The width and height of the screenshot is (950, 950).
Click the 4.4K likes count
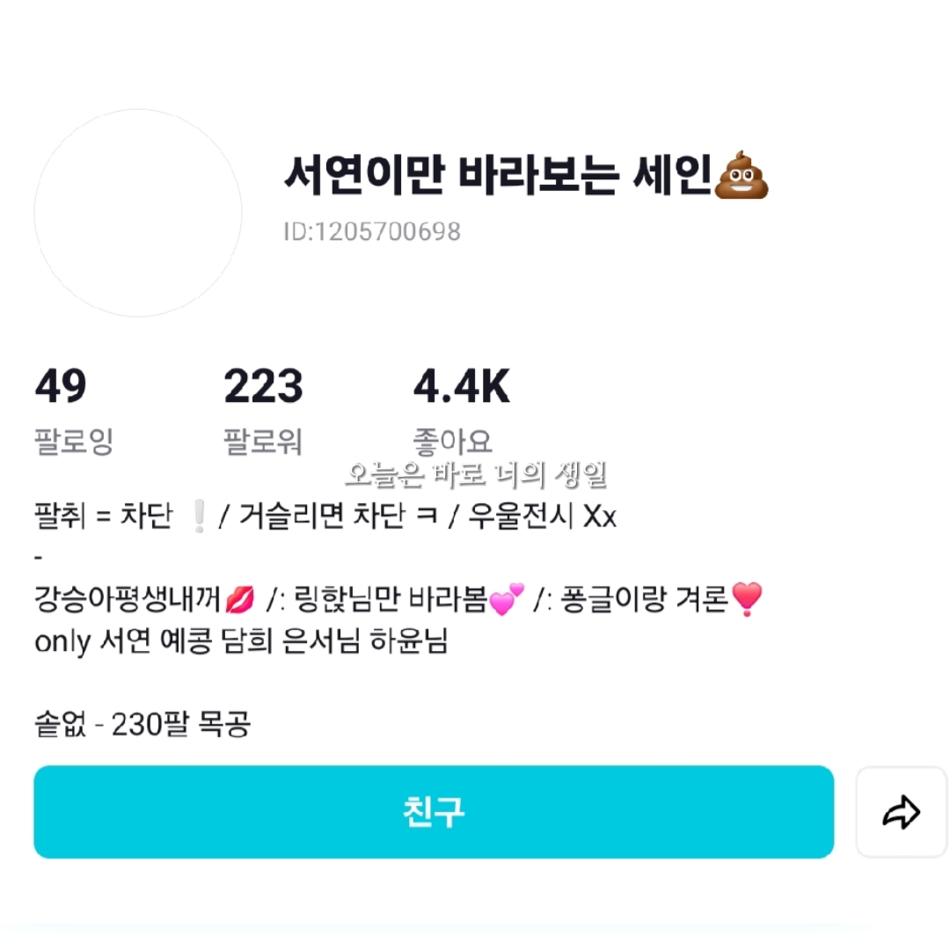click(x=462, y=388)
